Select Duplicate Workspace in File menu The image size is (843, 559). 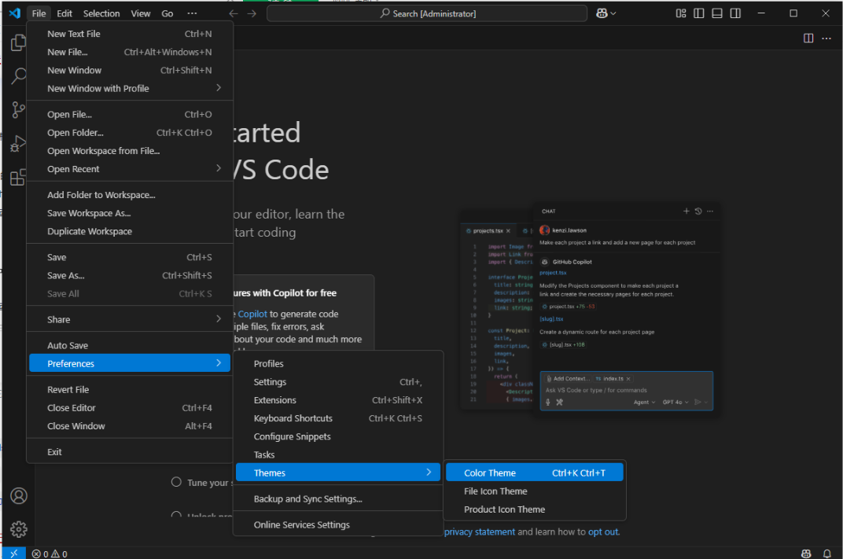(x=130, y=232)
